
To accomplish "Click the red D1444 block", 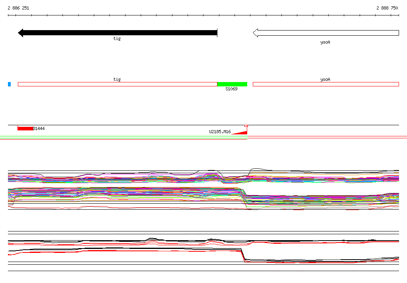I will click(x=25, y=128).
